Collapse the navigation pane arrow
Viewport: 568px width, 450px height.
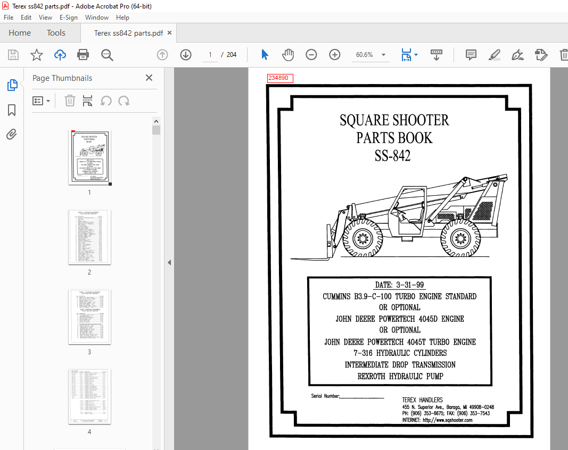click(169, 262)
